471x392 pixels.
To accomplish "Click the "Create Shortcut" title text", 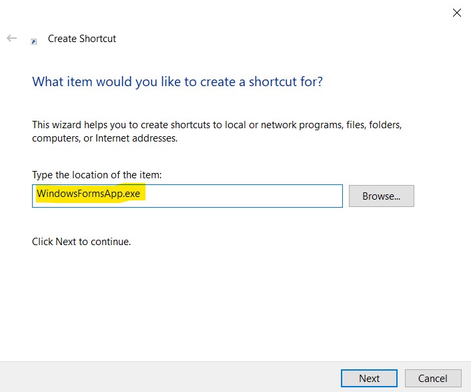I will (82, 39).
